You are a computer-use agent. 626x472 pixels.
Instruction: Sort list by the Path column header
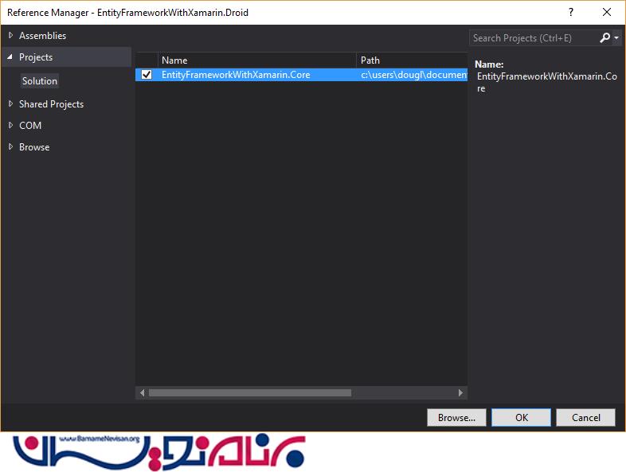(x=410, y=60)
